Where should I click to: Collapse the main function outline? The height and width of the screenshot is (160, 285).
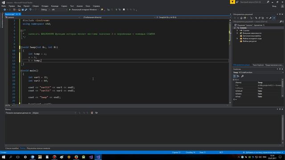[21, 71]
